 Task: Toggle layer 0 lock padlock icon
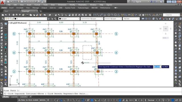pyautogui.click(x=13, y=19)
